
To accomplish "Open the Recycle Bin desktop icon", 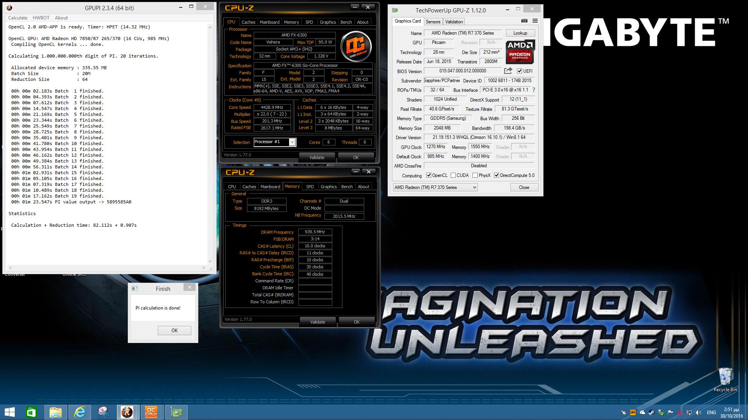I will coord(725,380).
